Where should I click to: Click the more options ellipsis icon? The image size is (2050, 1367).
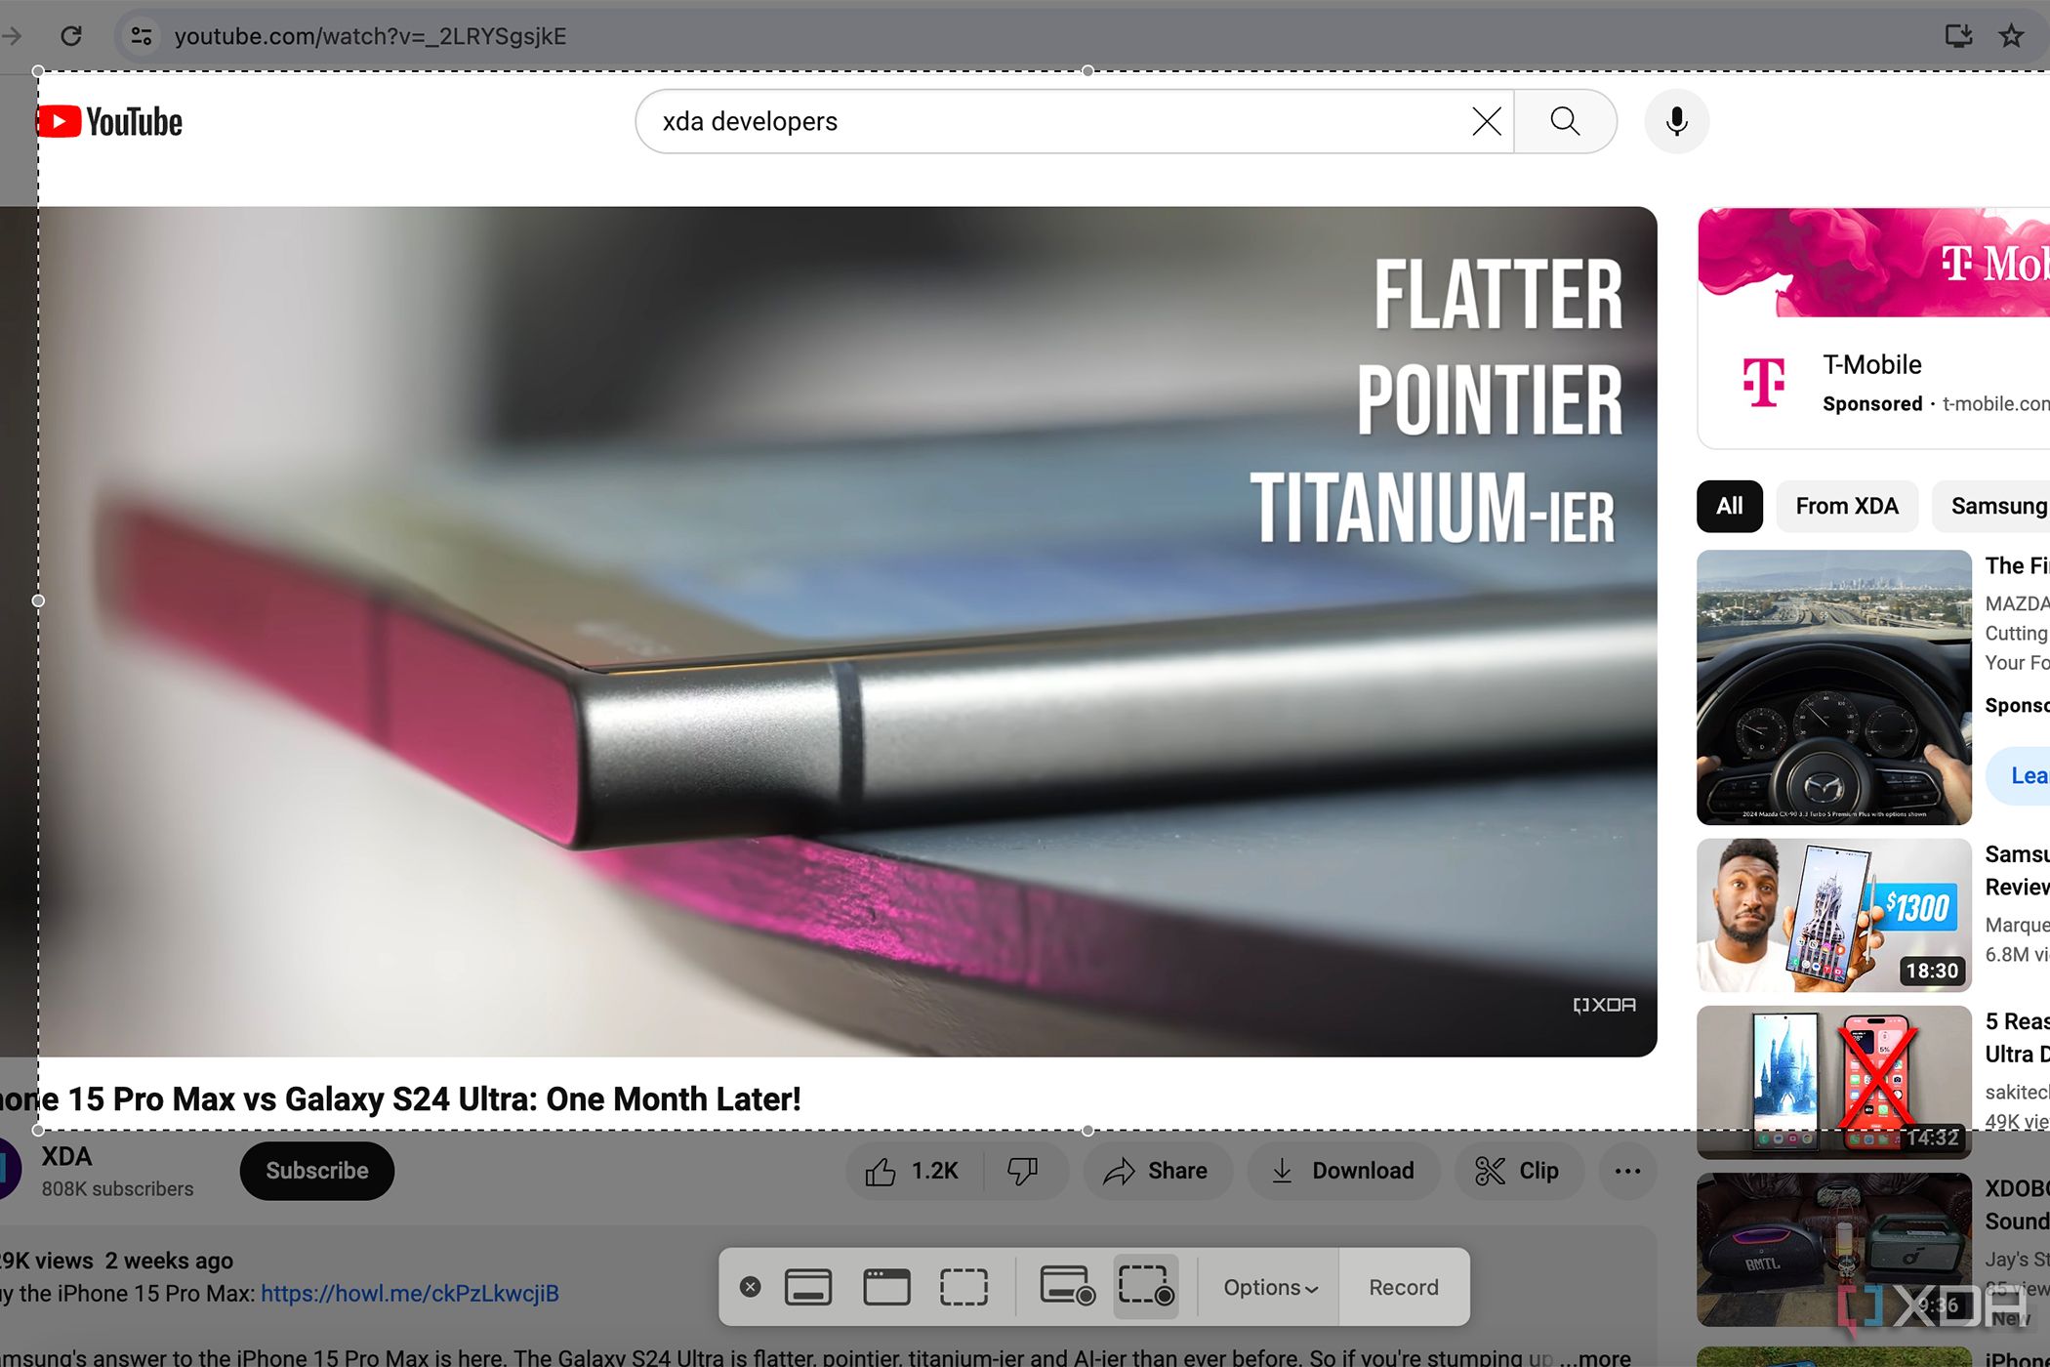point(1627,1172)
